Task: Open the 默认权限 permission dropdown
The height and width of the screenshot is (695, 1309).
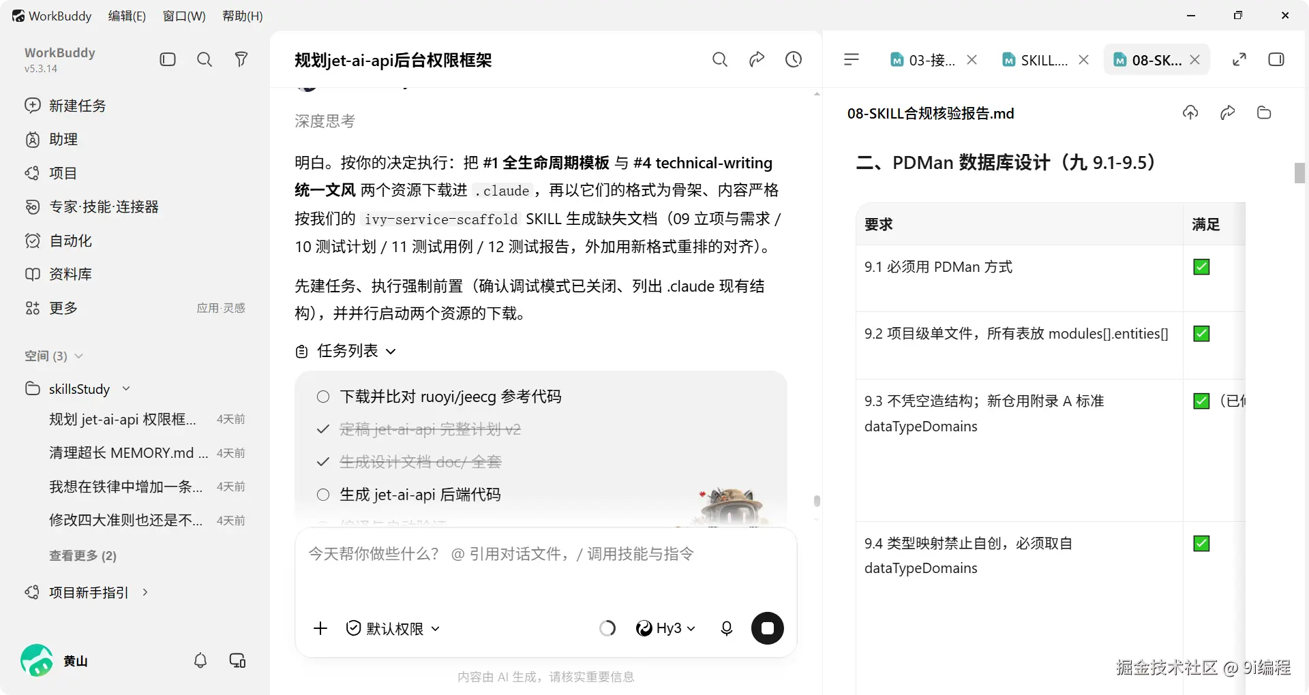Action: (x=393, y=628)
